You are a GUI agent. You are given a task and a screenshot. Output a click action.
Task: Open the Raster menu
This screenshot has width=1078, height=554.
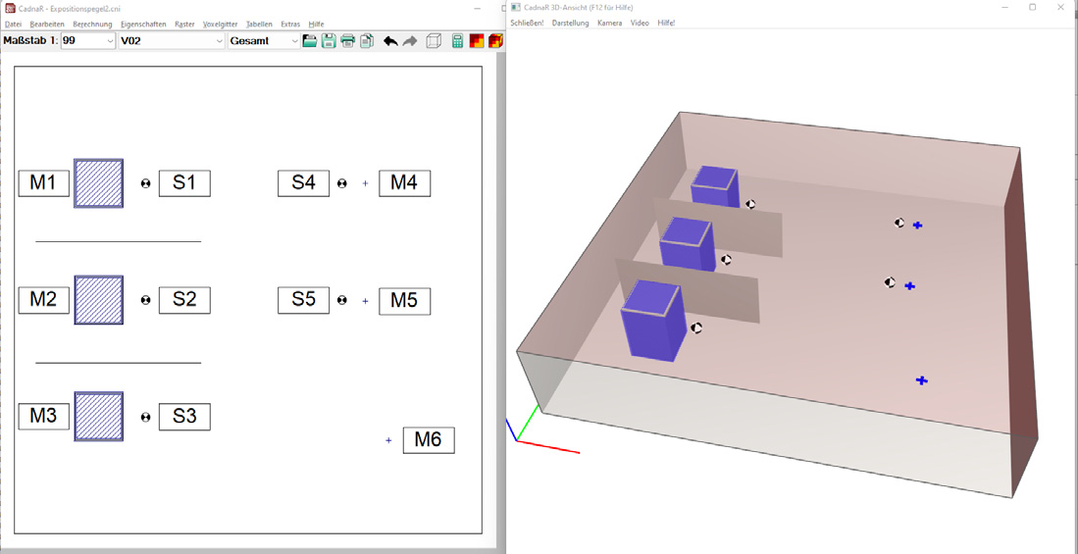[x=184, y=25]
